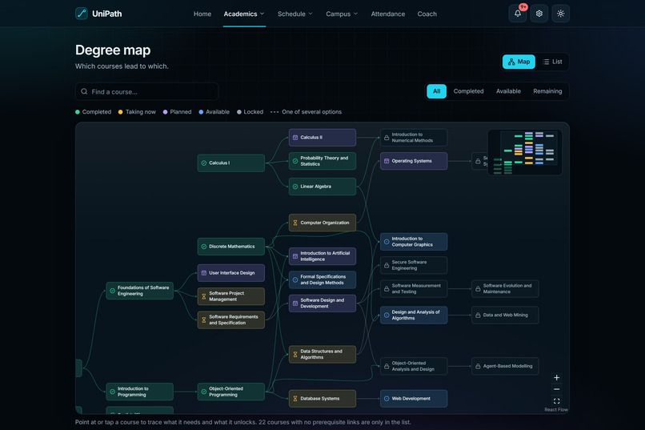Select the Software Design and Development node
Screen dimensions: 645x430
[322, 303]
